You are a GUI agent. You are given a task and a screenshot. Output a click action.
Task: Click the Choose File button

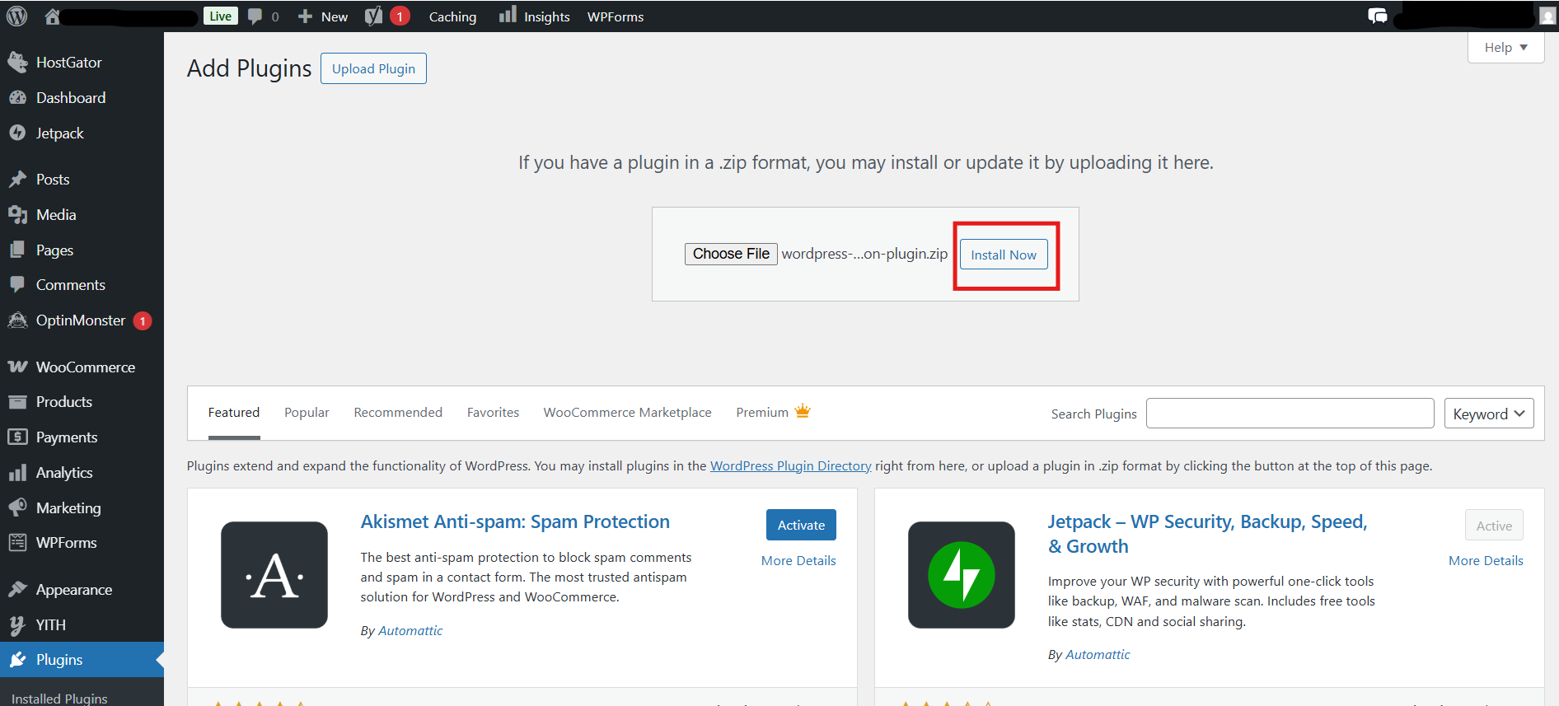pyautogui.click(x=731, y=254)
